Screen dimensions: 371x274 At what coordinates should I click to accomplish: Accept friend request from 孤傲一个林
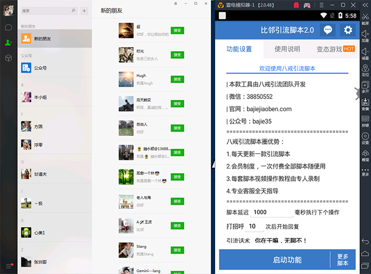coord(177,177)
